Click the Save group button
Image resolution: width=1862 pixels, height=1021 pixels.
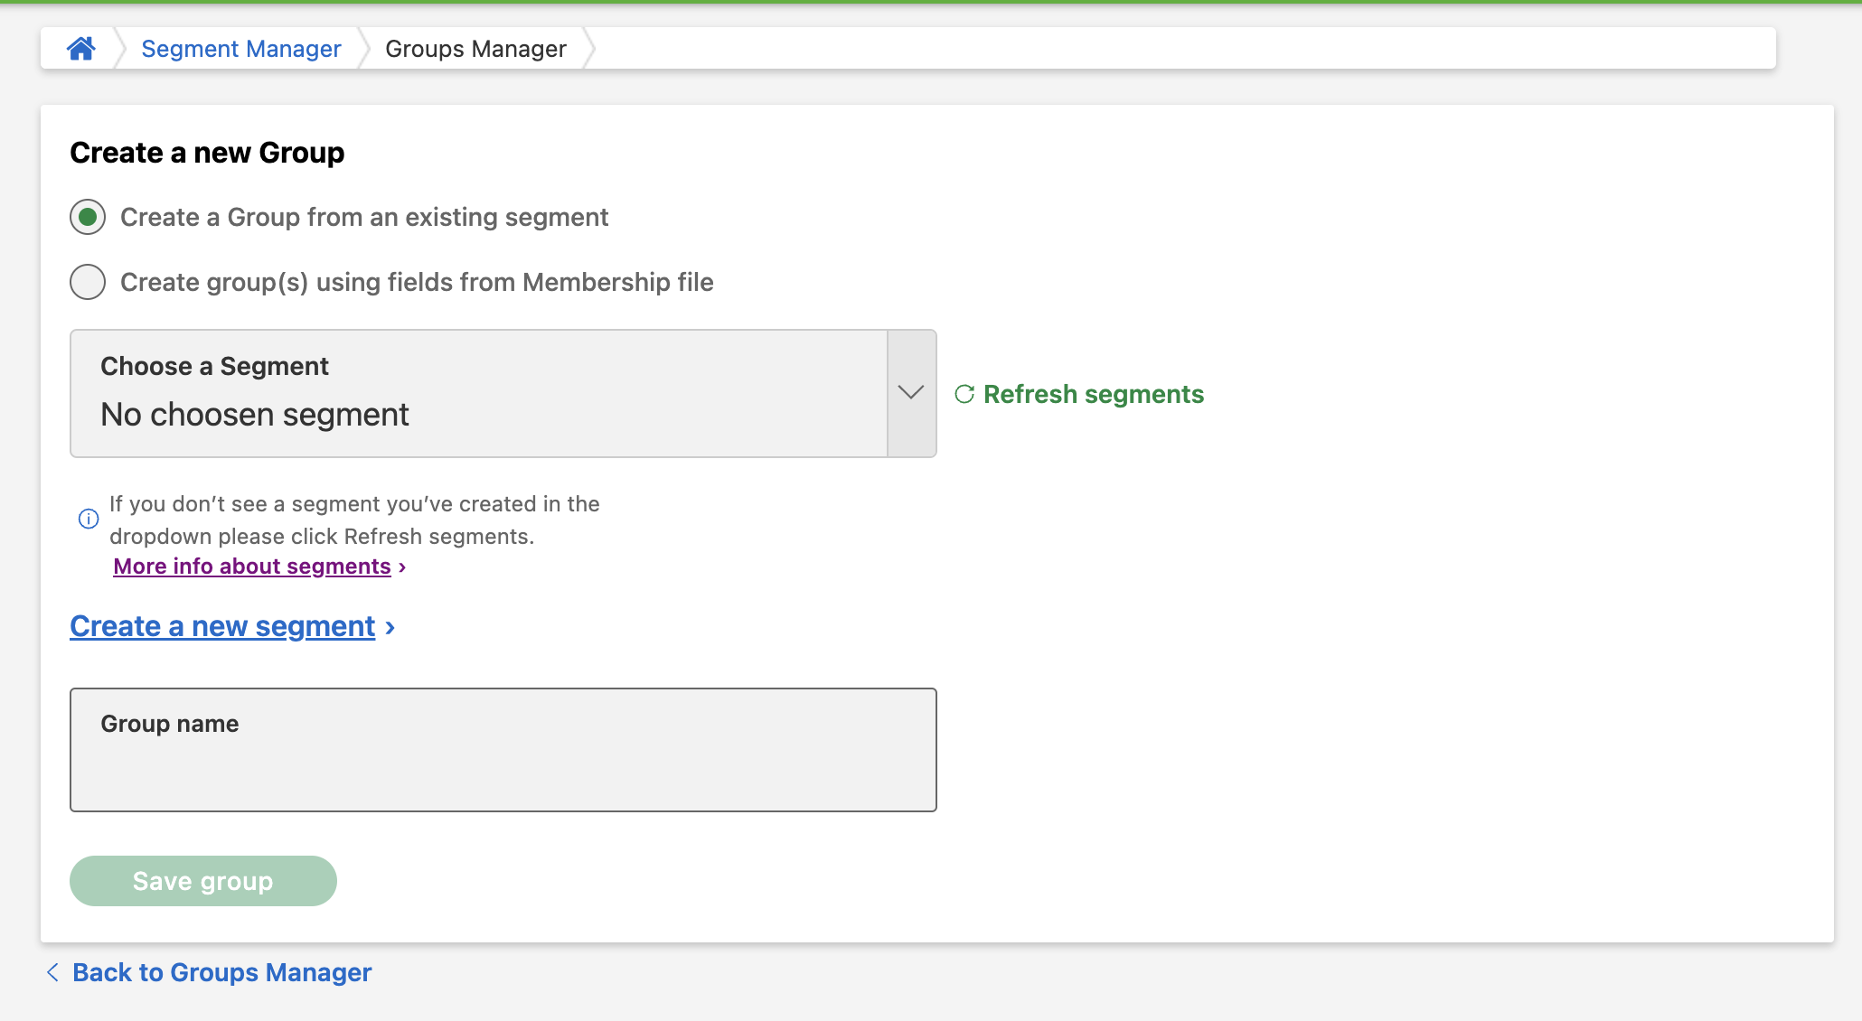point(202,881)
